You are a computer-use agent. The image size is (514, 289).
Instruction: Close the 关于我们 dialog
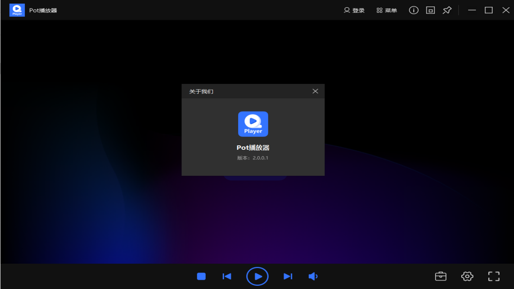pyautogui.click(x=315, y=91)
